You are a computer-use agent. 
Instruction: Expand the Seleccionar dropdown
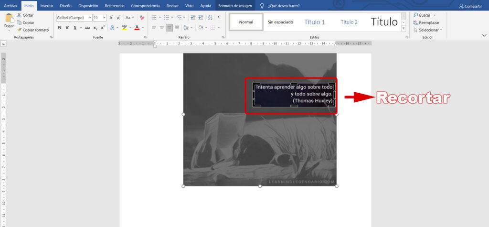click(441, 30)
